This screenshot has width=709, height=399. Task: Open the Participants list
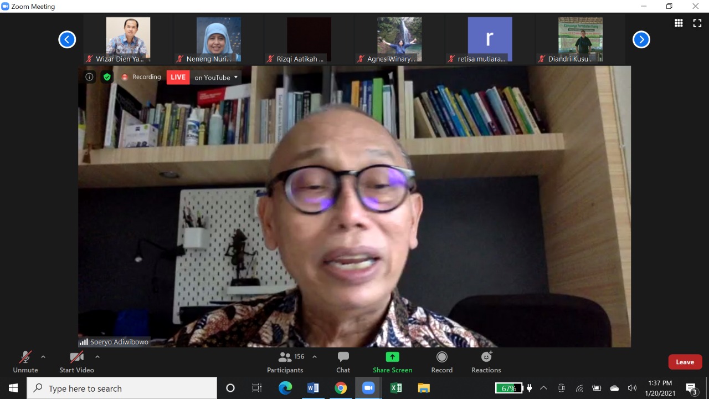[x=285, y=362]
